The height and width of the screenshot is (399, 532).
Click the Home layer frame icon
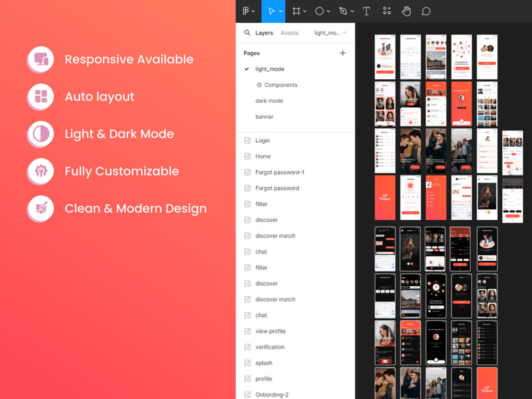tap(248, 156)
